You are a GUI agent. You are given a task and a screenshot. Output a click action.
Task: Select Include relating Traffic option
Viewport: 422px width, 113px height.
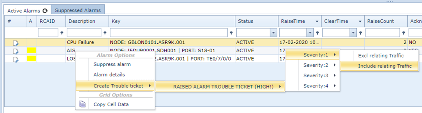tap(385, 66)
